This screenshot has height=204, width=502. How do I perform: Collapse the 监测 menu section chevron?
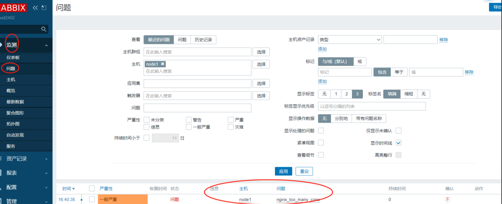click(46, 45)
